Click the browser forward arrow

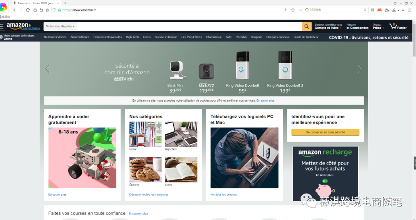pyautogui.click(x=21, y=10)
